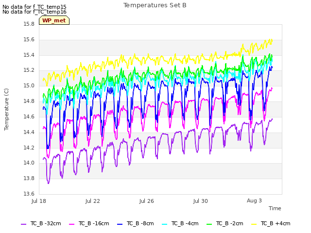Click the 15.0 y-axis tick label
This screenshot has width=311, height=233.
click(x=29, y=85)
